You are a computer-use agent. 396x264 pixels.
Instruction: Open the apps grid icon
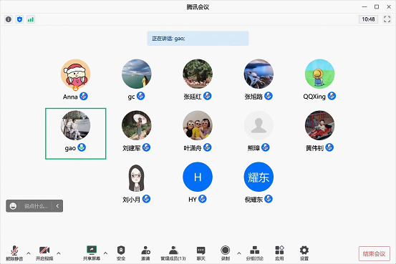click(x=279, y=253)
